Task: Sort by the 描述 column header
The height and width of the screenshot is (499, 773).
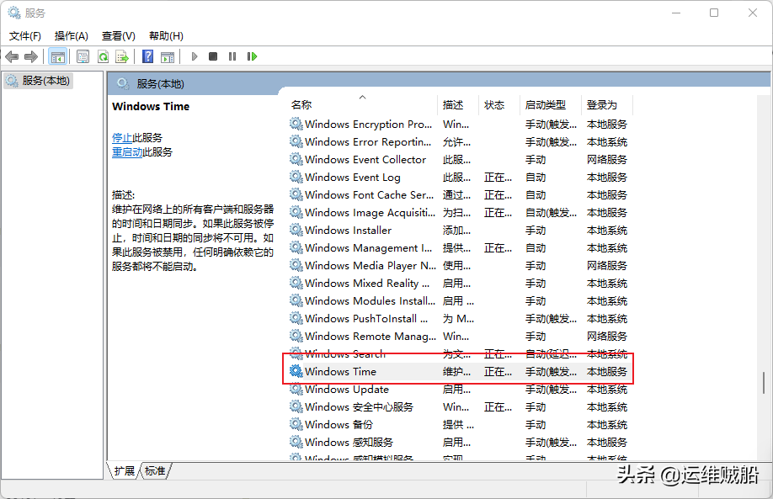Action: [458, 104]
